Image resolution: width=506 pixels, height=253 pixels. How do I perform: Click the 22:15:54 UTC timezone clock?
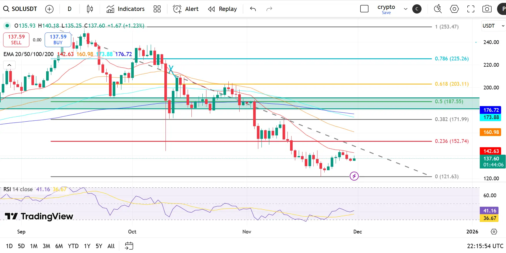tap(485, 246)
